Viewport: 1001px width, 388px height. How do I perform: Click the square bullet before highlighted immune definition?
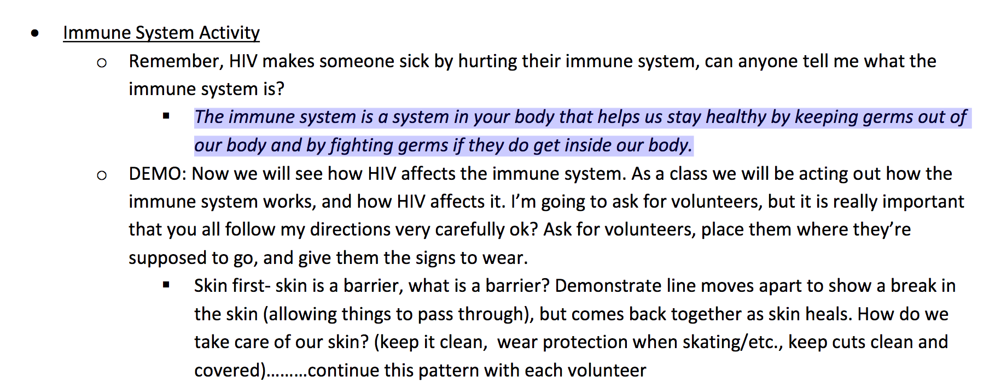166,116
